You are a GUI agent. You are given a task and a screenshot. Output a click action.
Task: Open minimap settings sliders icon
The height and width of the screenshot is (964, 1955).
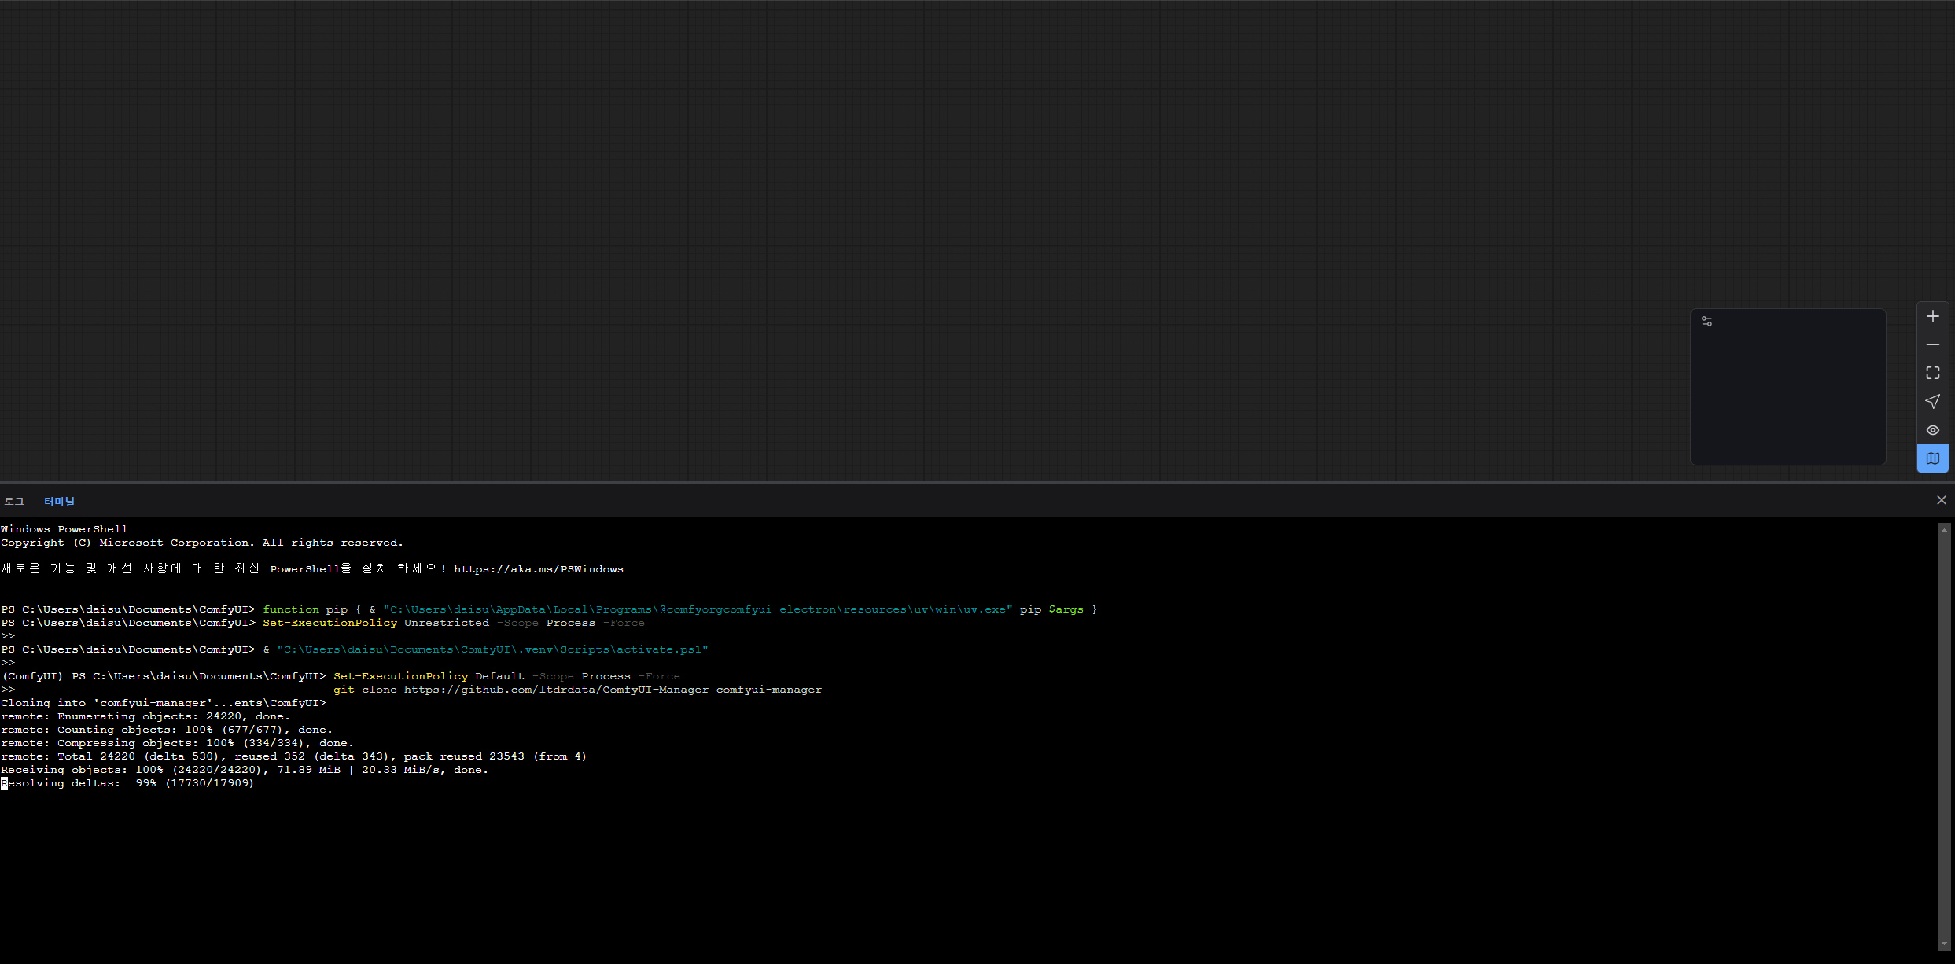[x=1706, y=322]
